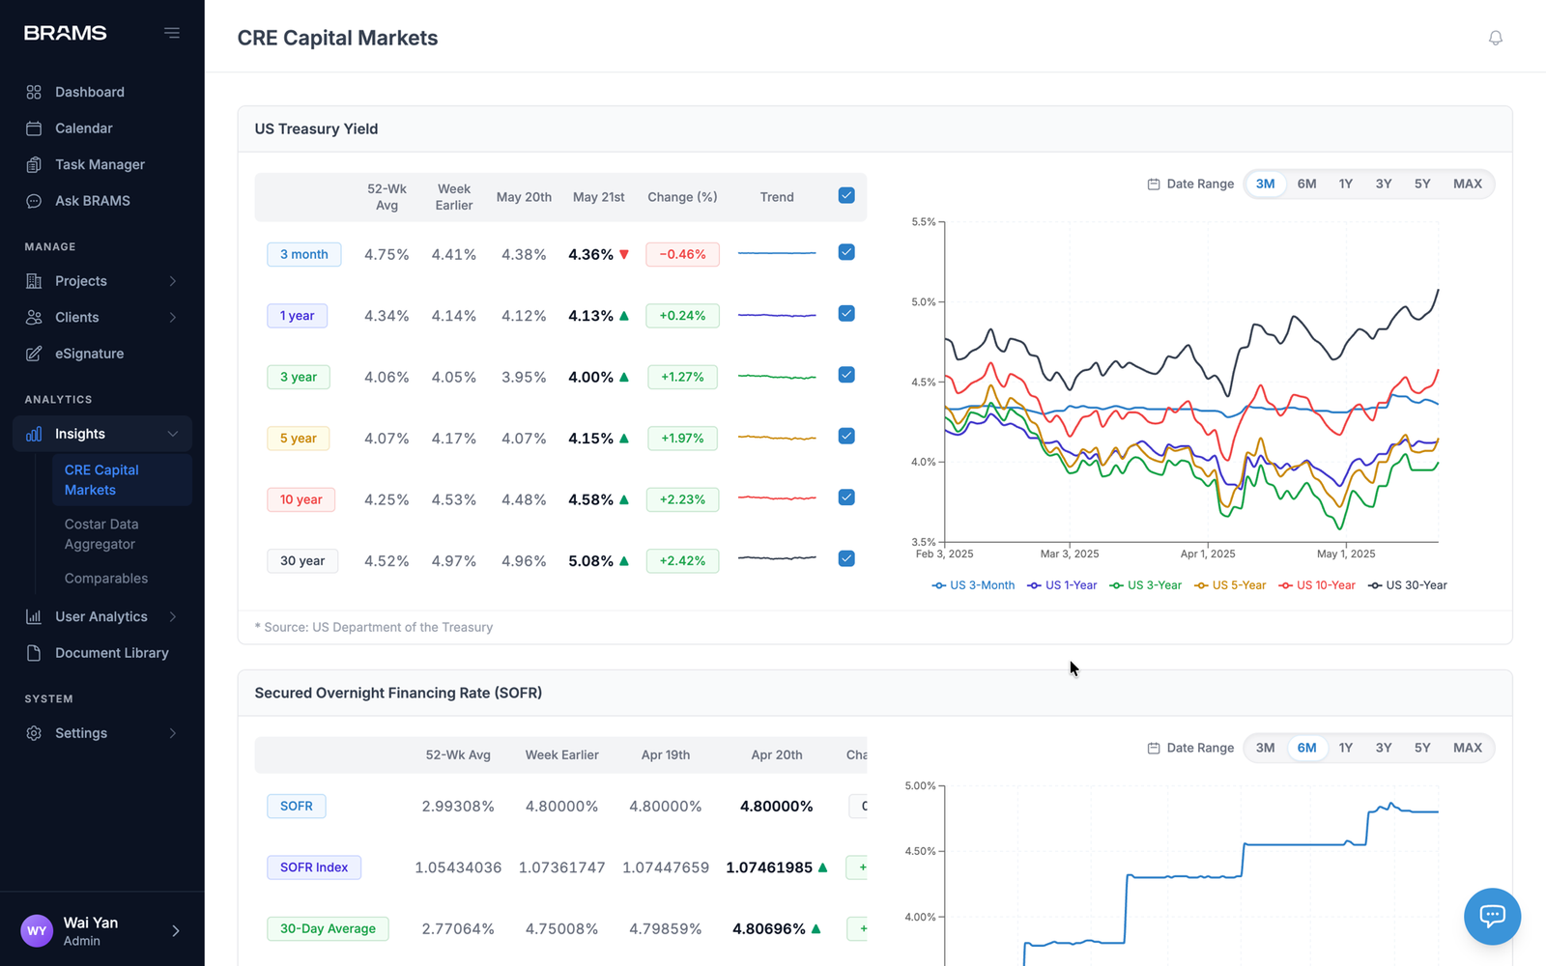Screen dimensions: 1546x966
Task: Open notifications bell icon
Action: click(x=1495, y=38)
